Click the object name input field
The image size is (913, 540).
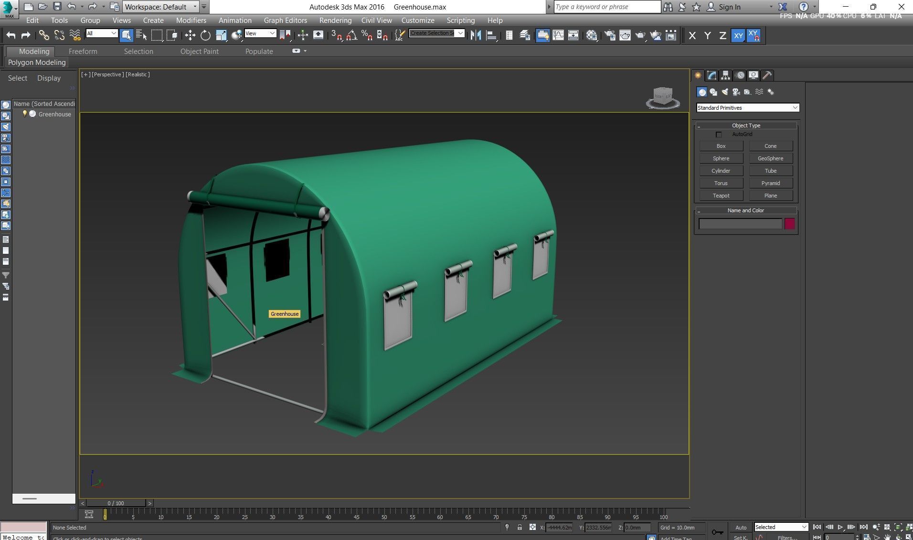point(740,224)
